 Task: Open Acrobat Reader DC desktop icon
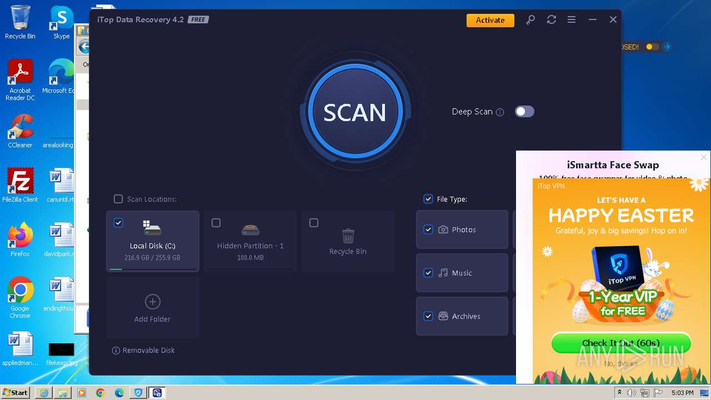[20, 80]
